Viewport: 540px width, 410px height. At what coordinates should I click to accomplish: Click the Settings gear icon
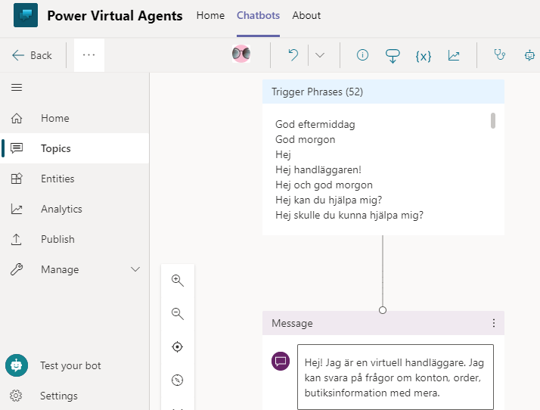click(x=16, y=396)
